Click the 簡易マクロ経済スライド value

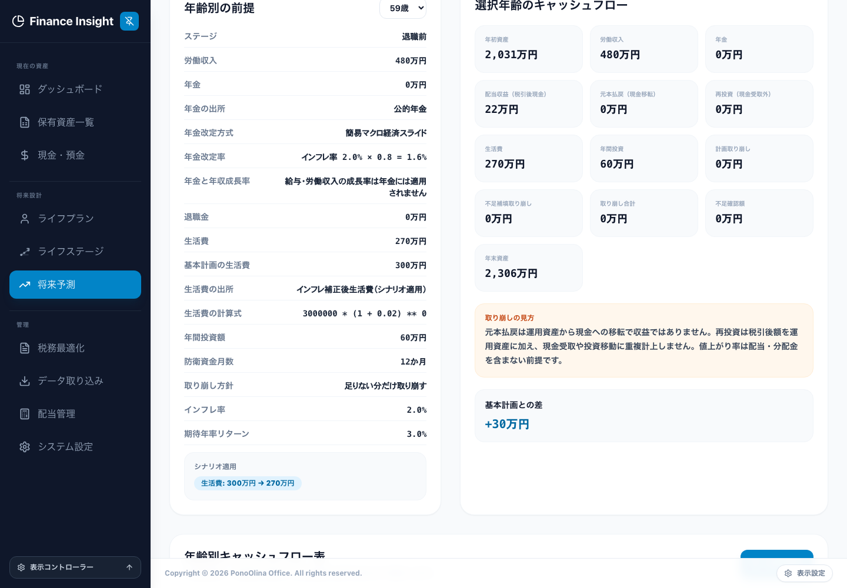coord(386,133)
